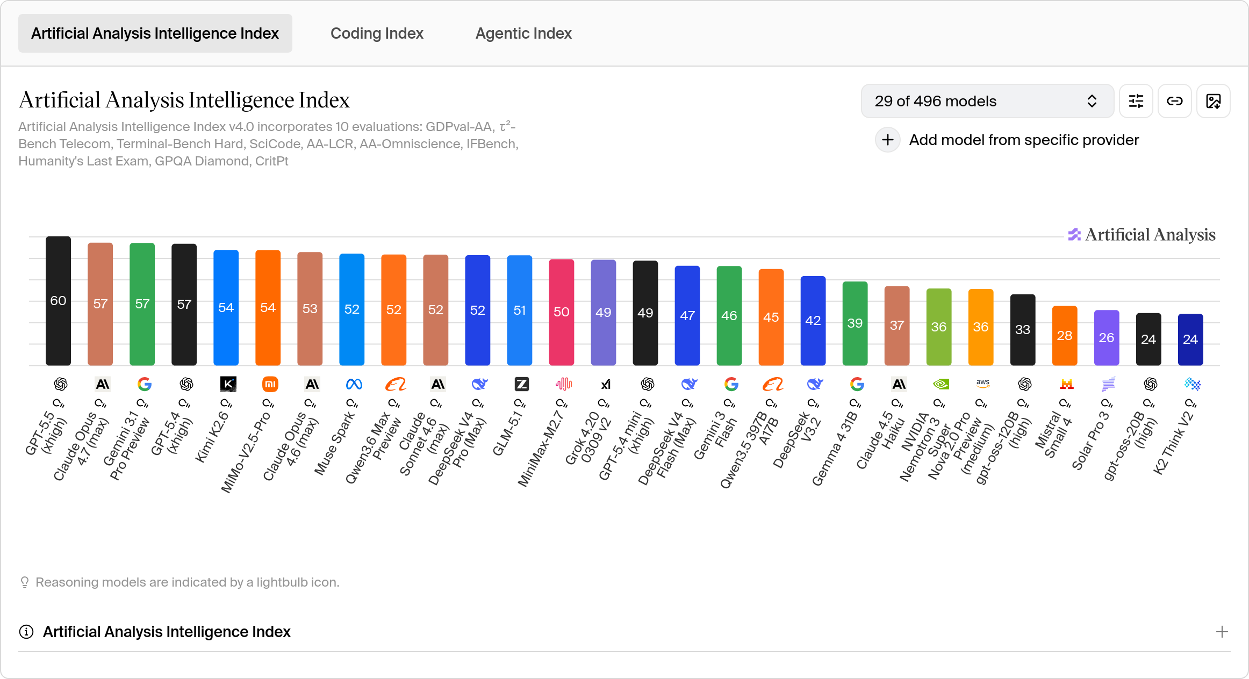Switch to the Agentic Index tab
1249x679 pixels.
coord(523,33)
